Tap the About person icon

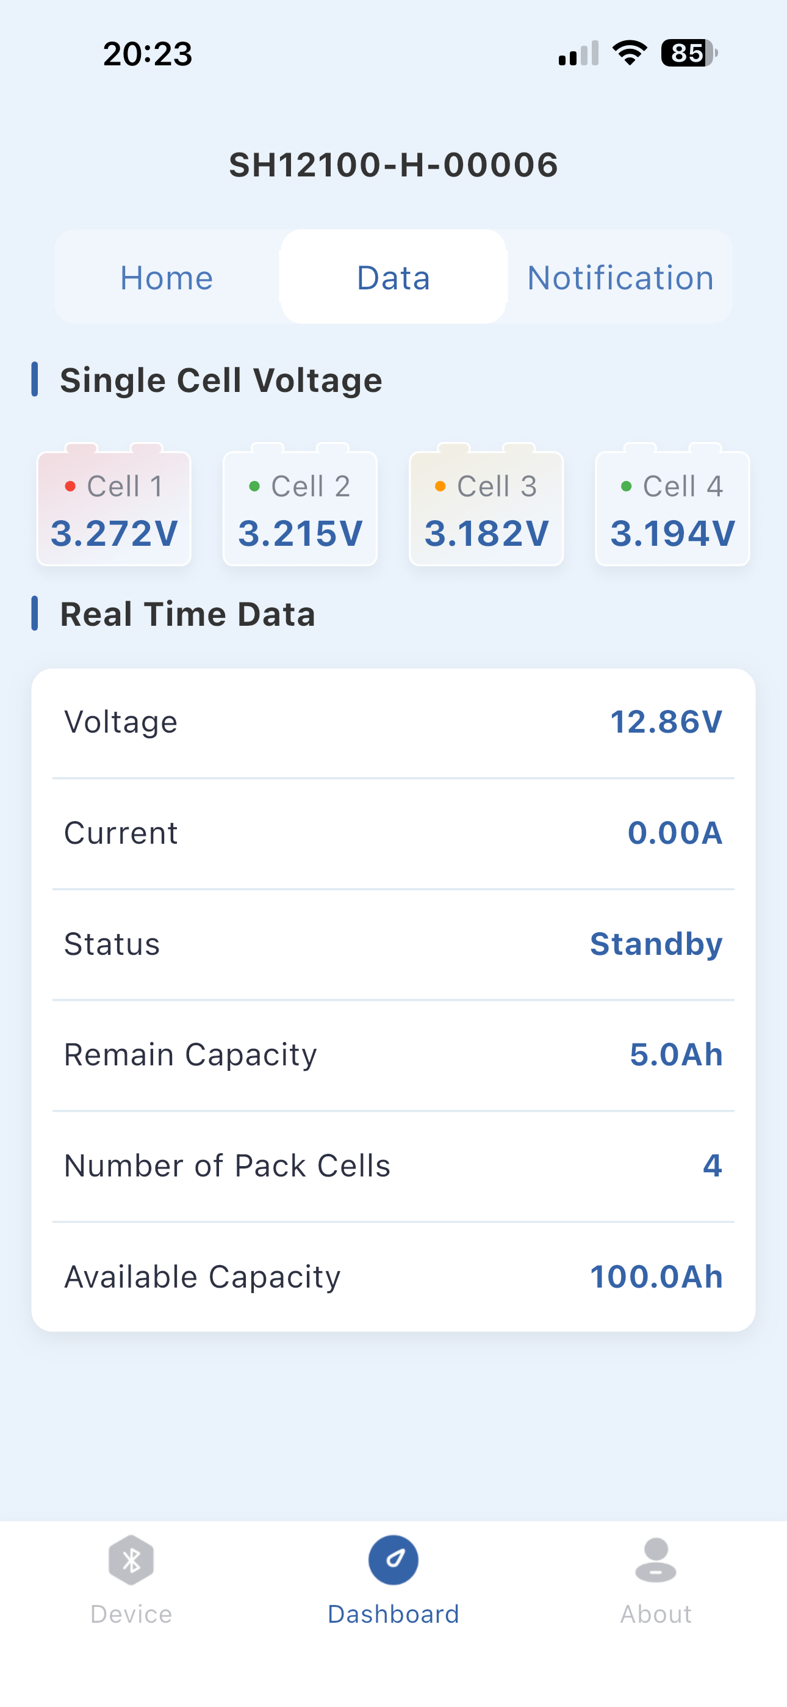[656, 1560]
